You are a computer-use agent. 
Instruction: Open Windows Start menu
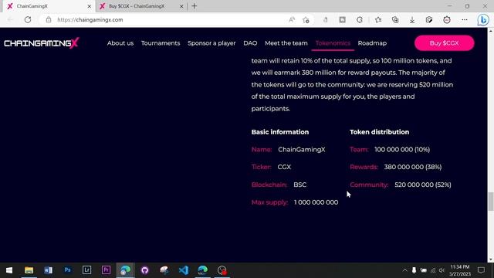point(9,270)
